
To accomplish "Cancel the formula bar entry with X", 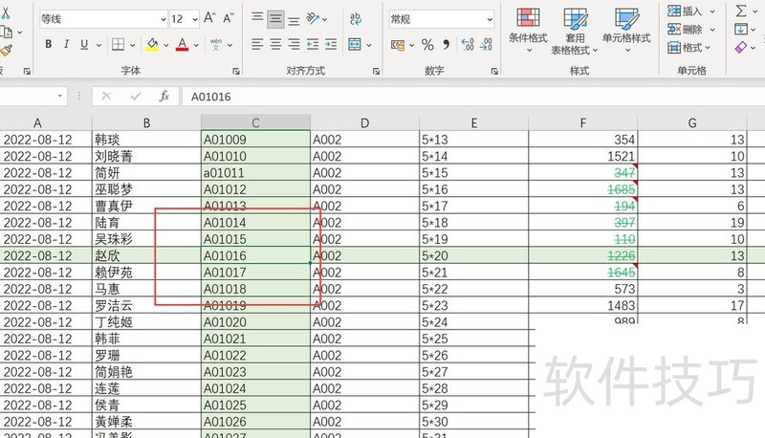I will click(x=106, y=96).
